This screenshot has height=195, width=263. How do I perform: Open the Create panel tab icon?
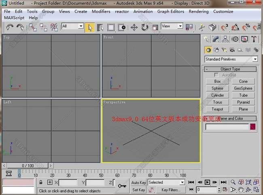tap(207, 39)
